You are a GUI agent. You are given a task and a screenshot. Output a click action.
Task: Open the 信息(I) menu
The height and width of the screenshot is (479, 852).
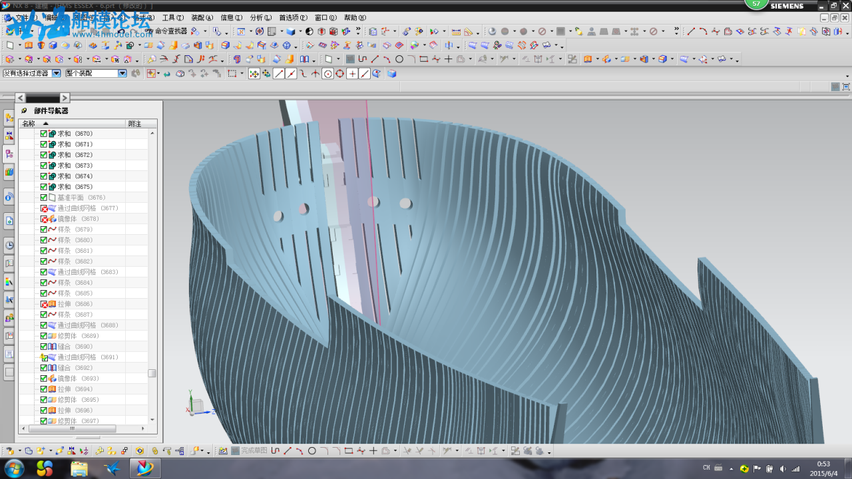[232, 18]
